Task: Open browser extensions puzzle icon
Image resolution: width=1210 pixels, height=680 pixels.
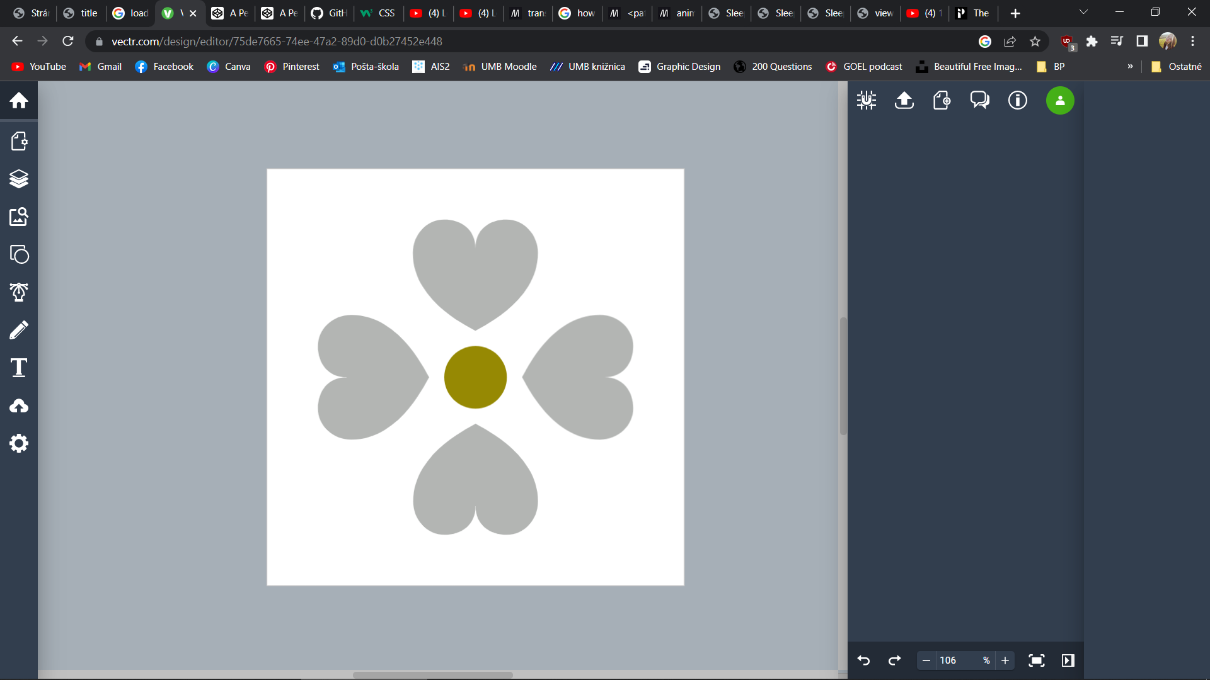Action: point(1092,42)
